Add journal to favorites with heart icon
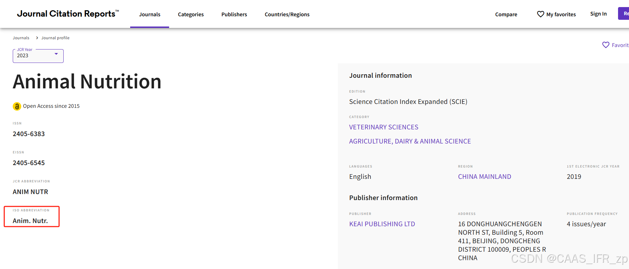Viewport: 629px width, 269px height. [606, 45]
